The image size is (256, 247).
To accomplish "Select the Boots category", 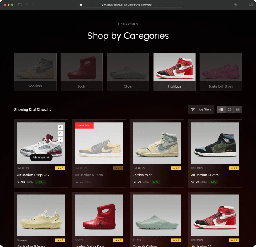I will coord(82,72).
